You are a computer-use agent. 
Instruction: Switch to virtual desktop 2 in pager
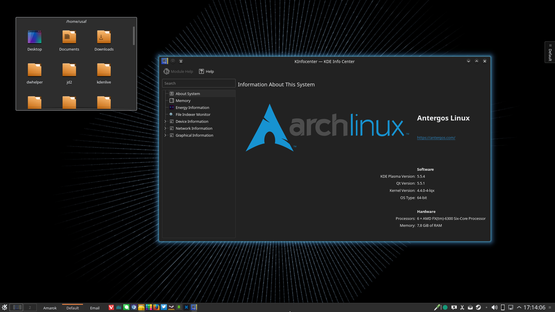point(30,307)
